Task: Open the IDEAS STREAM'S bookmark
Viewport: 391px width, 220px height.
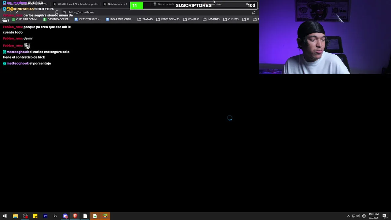Action: [x=88, y=19]
